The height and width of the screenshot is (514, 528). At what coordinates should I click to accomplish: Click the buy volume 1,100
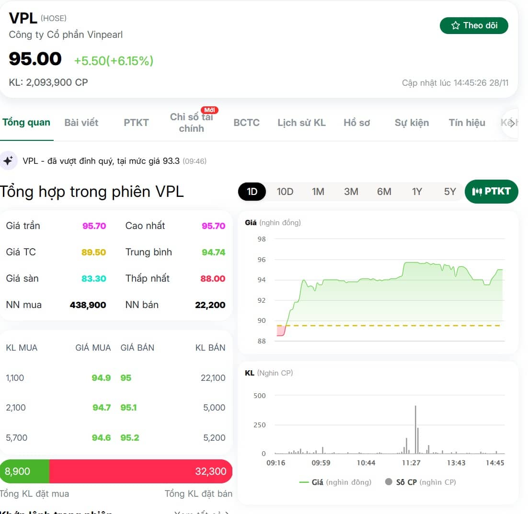click(x=15, y=377)
